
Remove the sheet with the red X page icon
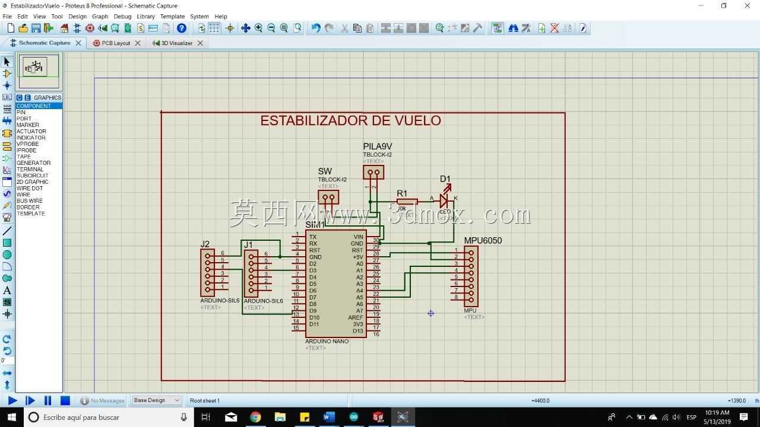tap(555, 28)
